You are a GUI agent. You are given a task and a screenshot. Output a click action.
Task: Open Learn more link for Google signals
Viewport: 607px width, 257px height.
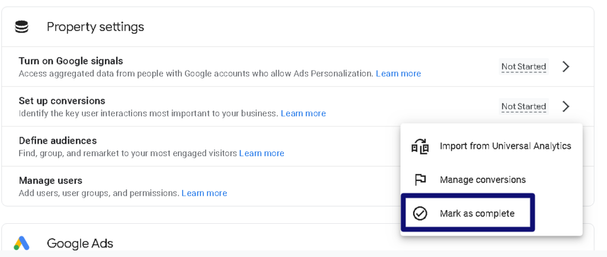click(398, 74)
